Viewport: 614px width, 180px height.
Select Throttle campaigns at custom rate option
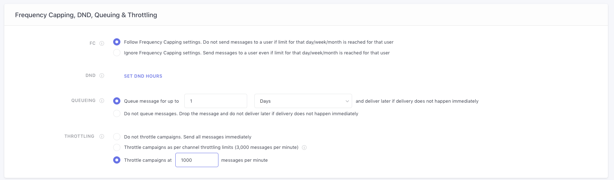coord(117,160)
